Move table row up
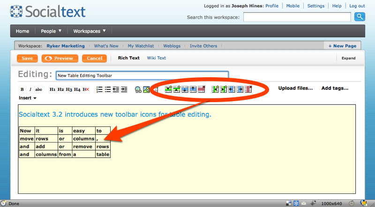 pos(193,89)
